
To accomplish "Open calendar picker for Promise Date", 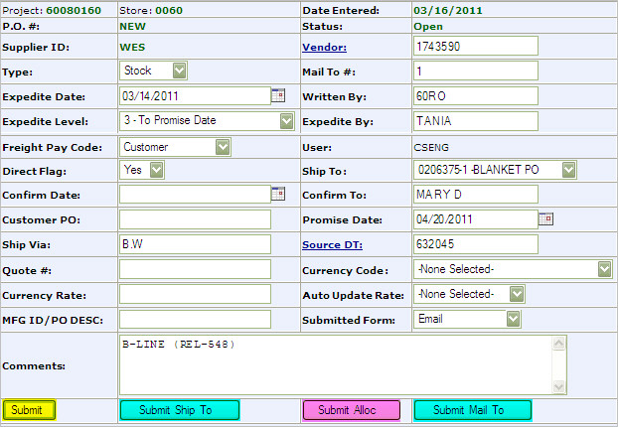I will [x=545, y=218].
